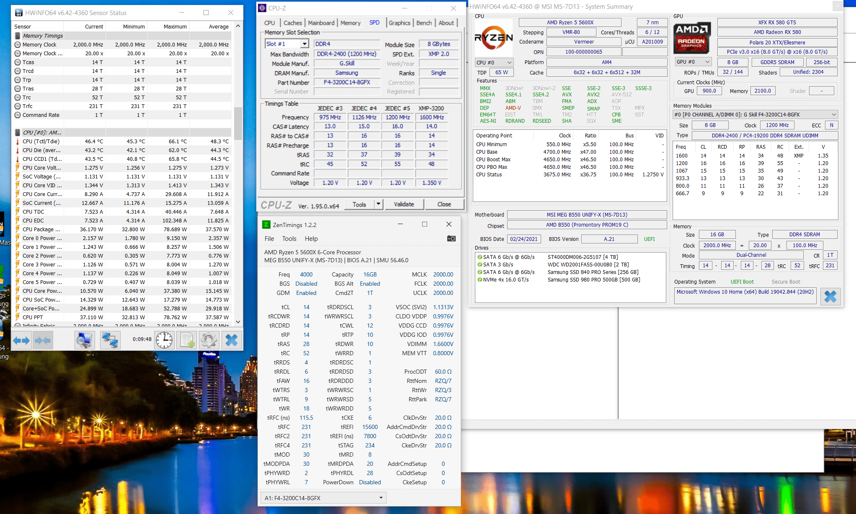Viewport: 856px width, 514px height.
Task: Click the Tcas timing clock icon
Action: point(18,62)
